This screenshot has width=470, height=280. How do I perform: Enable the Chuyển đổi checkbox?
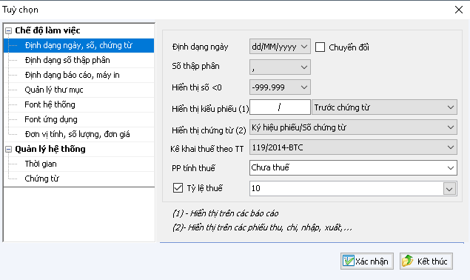point(320,47)
